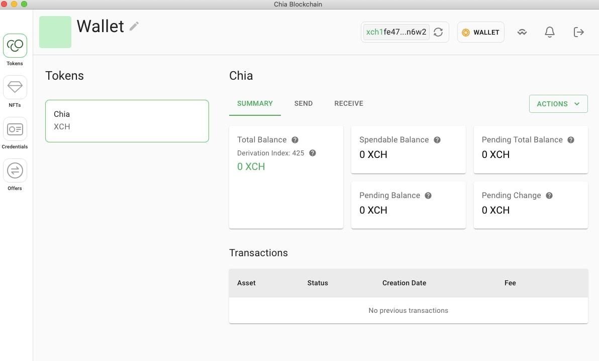Click the 0 XCH under Pending Total Balance
The image size is (599, 361).
(495, 154)
